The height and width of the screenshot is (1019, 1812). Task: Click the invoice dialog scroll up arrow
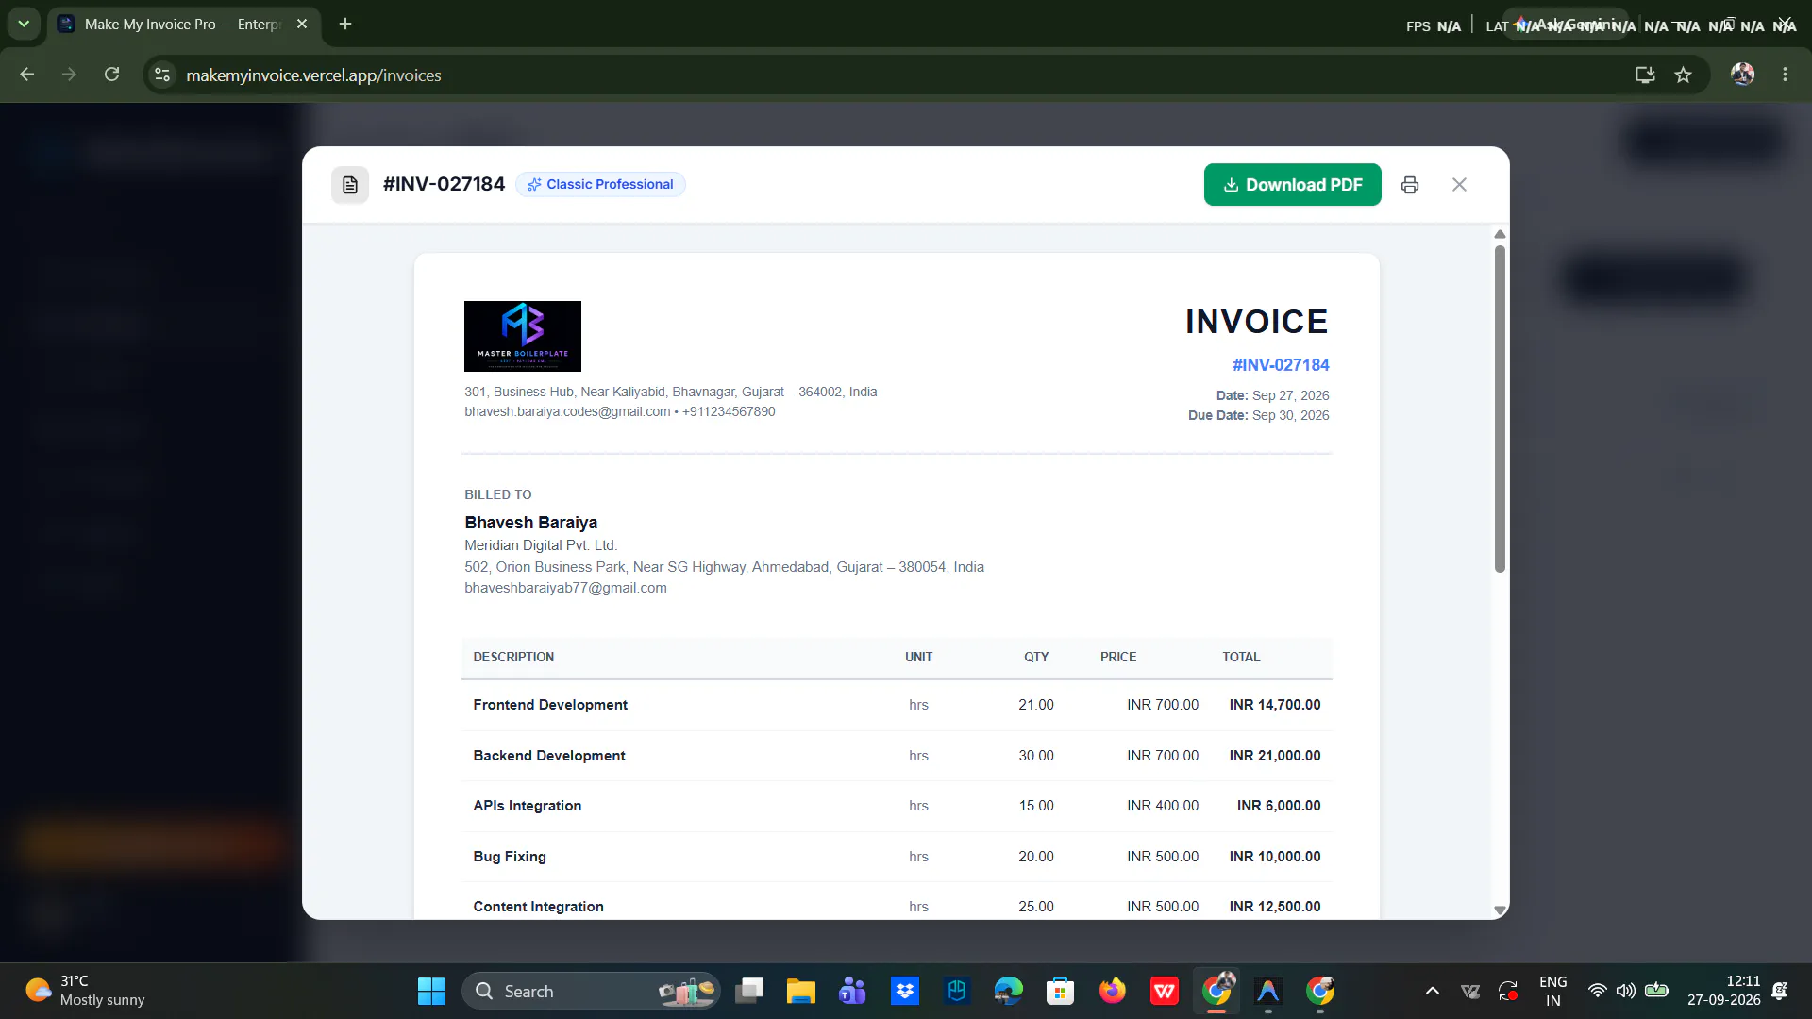point(1500,234)
